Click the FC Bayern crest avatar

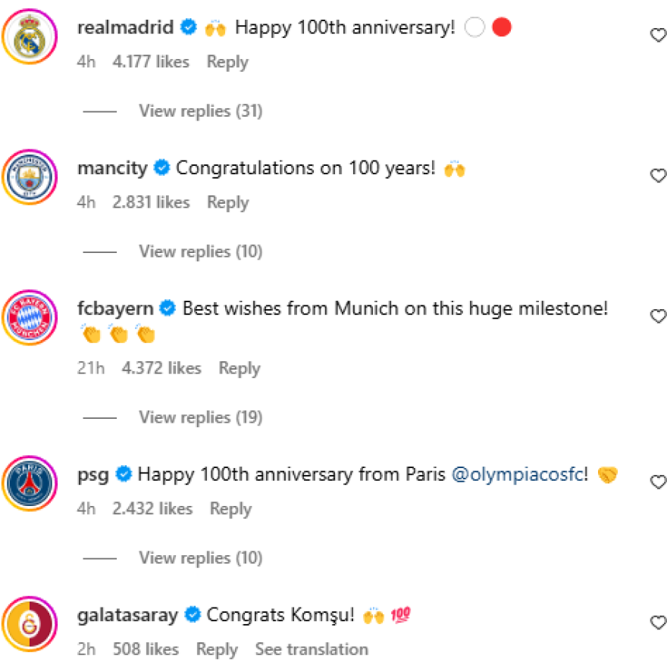pos(30,317)
